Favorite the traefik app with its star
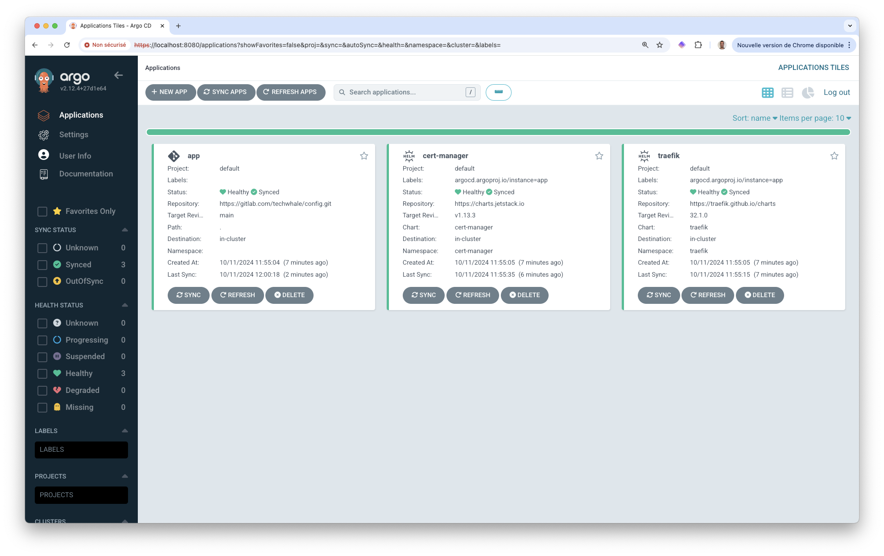The width and height of the screenshot is (884, 556). pos(834,155)
